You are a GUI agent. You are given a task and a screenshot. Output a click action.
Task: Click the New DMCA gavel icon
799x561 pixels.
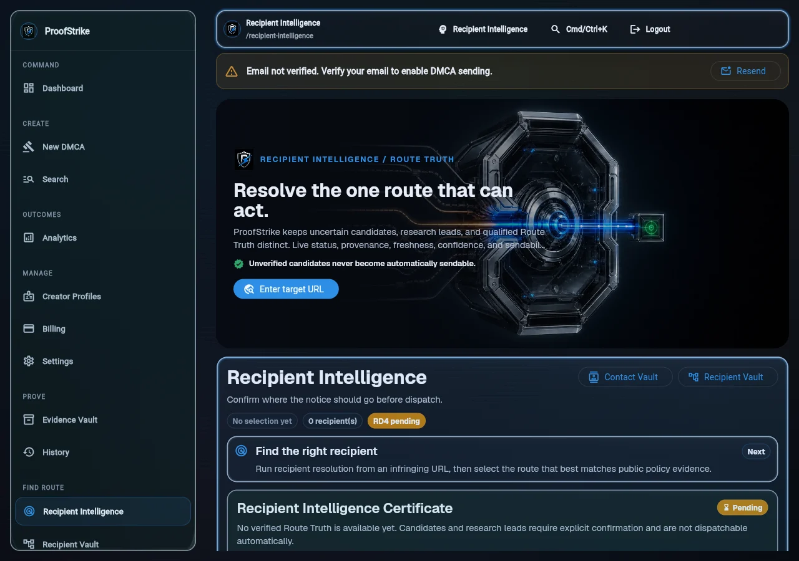click(x=29, y=147)
